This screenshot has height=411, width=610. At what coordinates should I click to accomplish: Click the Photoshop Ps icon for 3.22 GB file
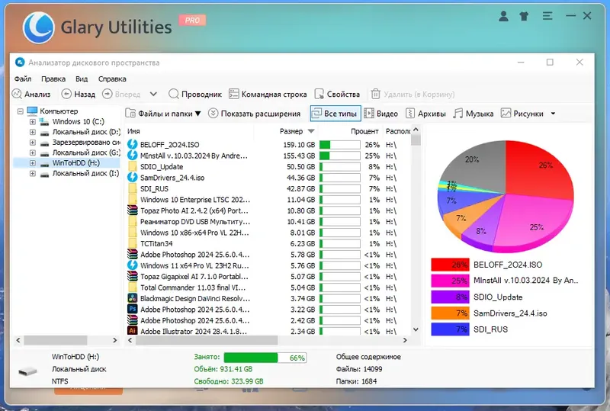(133, 310)
